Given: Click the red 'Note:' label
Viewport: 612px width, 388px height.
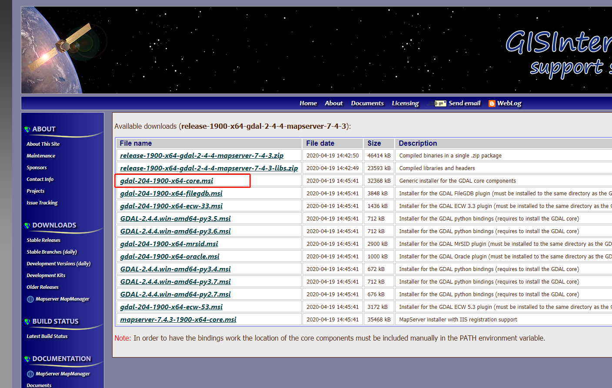Looking at the screenshot, I should (x=123, y=338).
